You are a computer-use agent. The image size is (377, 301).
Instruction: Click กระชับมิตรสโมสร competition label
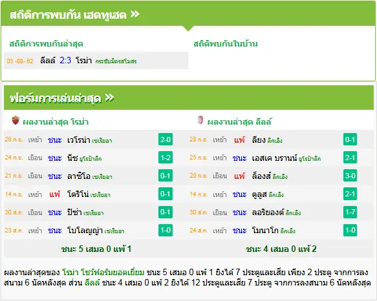click(116, 61)
